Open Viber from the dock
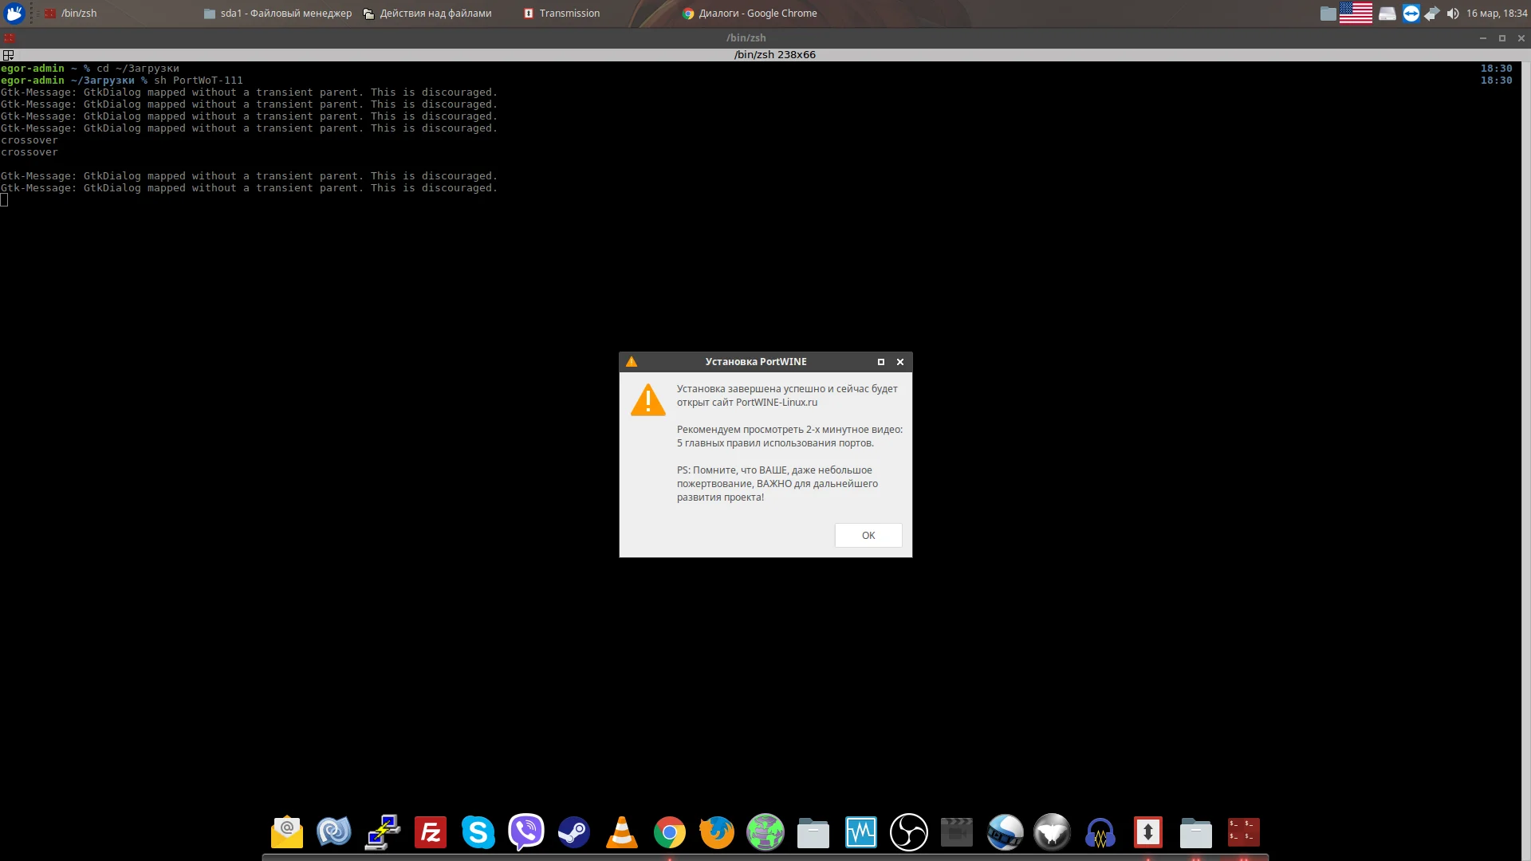 click(526, 833)
